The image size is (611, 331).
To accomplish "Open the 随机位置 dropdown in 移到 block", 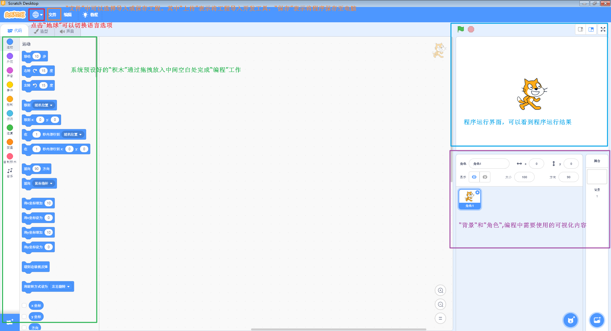I will click(x=44, y=105).
